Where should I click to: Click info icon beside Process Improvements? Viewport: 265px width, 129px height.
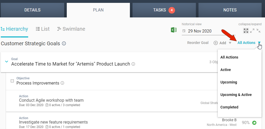[x=62, y=83]
